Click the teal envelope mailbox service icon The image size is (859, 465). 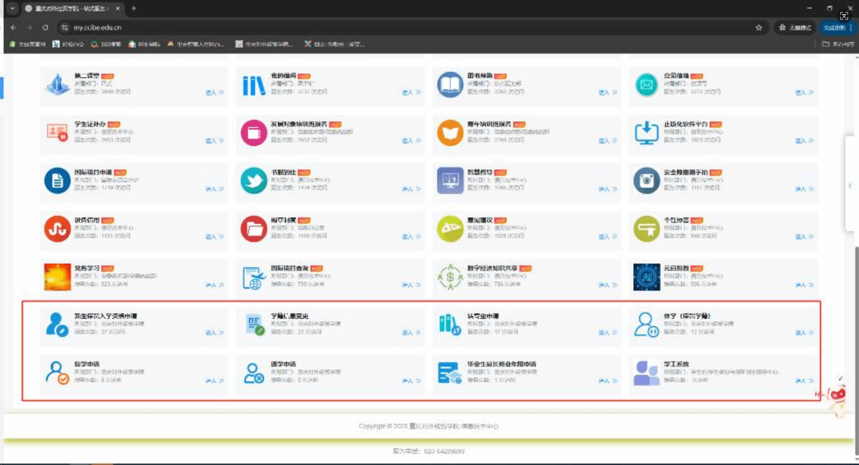point(646,85)
